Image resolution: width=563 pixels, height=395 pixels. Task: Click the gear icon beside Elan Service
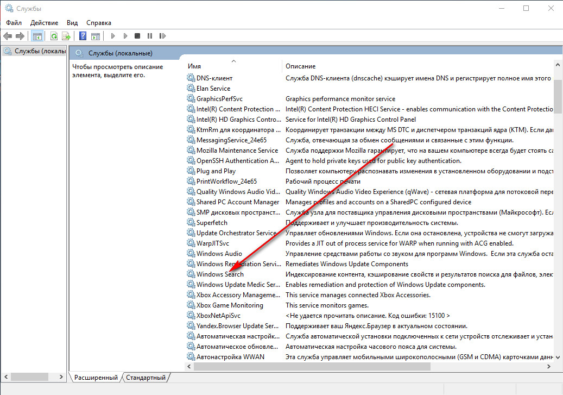tap(191, 88)
